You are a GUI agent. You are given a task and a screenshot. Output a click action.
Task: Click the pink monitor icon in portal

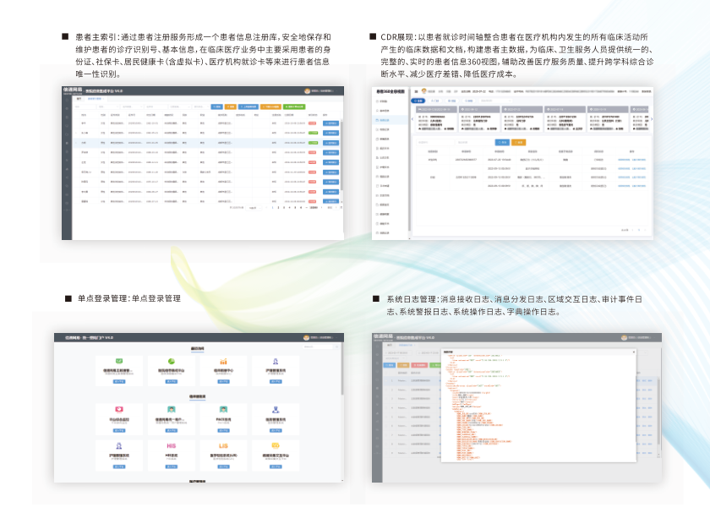point(118,409)
